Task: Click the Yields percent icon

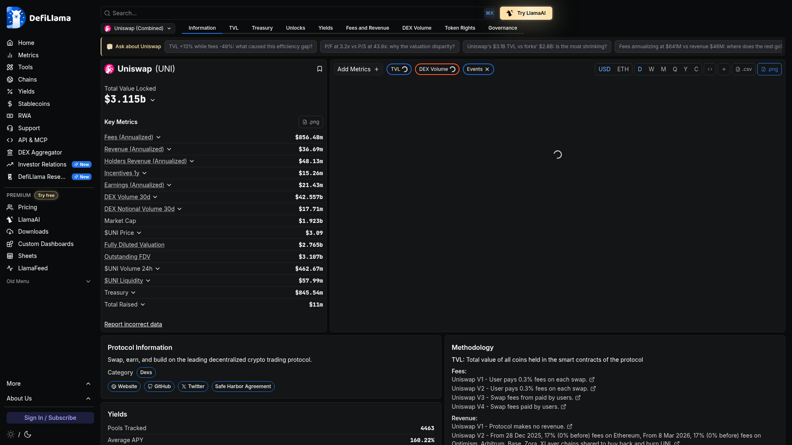Action: point(10,91)
